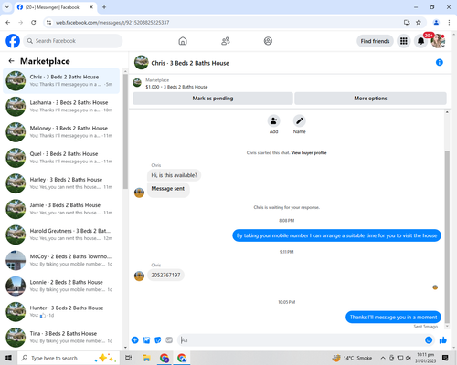Click the chat area vertical scrollbar
457x365 pixels.
pos(447,237)
